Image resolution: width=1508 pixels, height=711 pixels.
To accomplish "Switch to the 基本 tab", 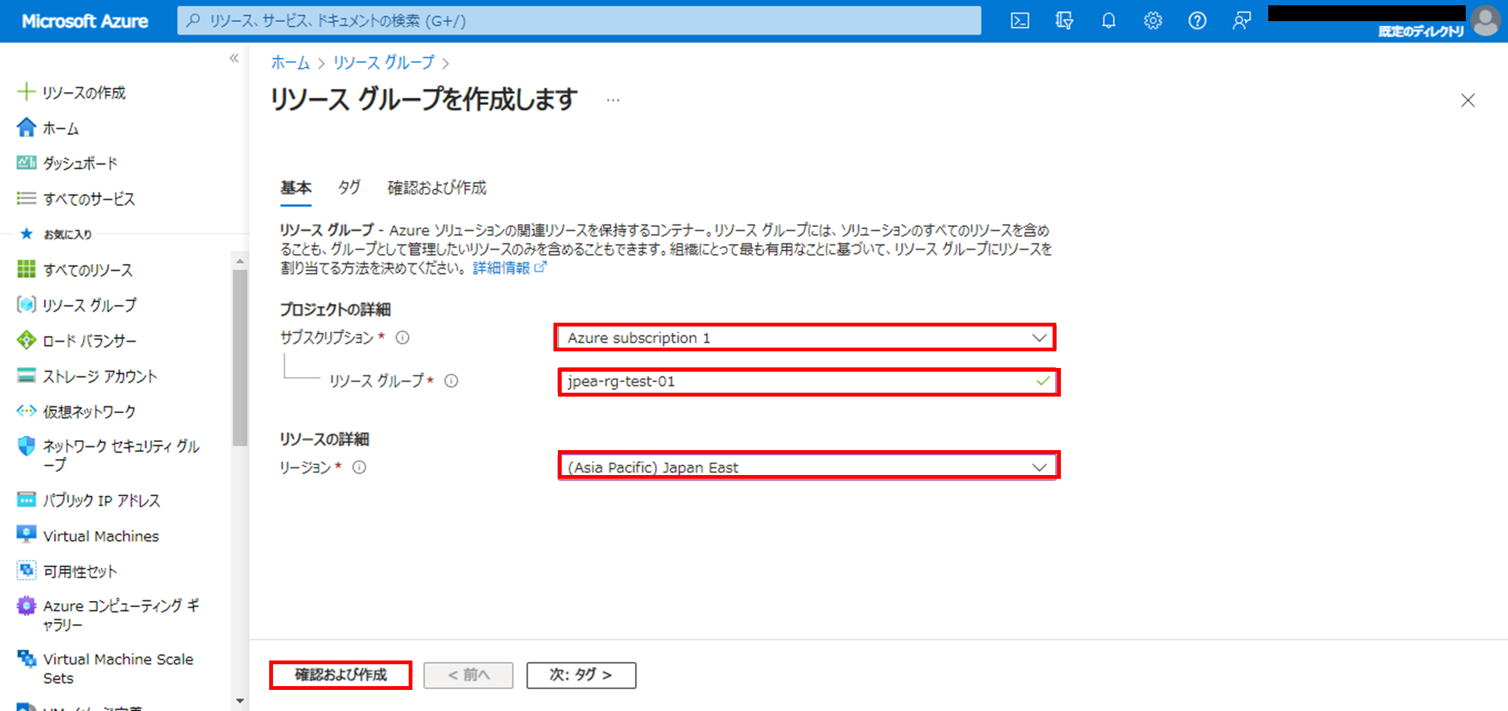I will pos(296,188).
